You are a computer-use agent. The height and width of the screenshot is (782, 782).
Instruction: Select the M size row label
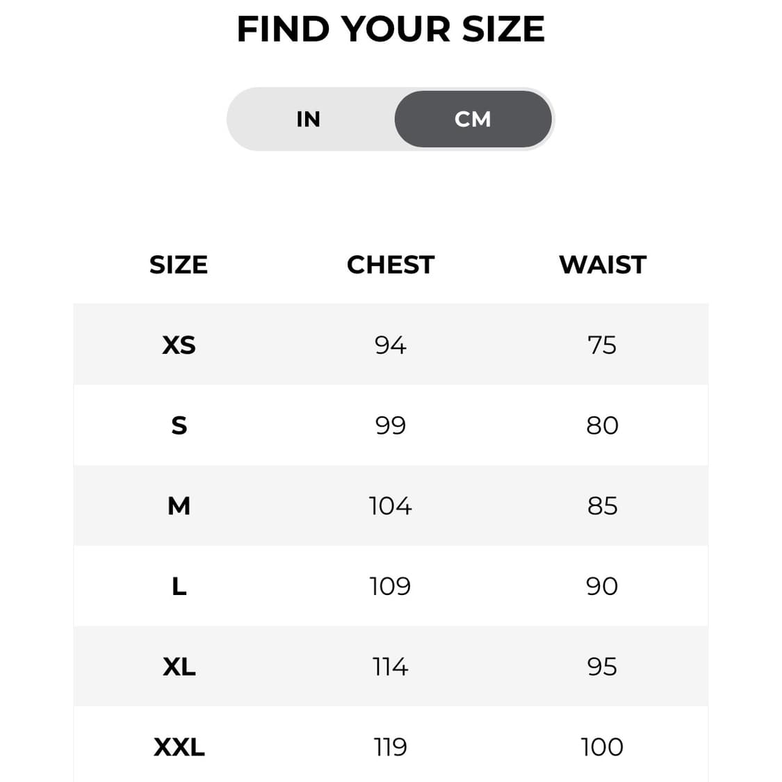(179, 506)
